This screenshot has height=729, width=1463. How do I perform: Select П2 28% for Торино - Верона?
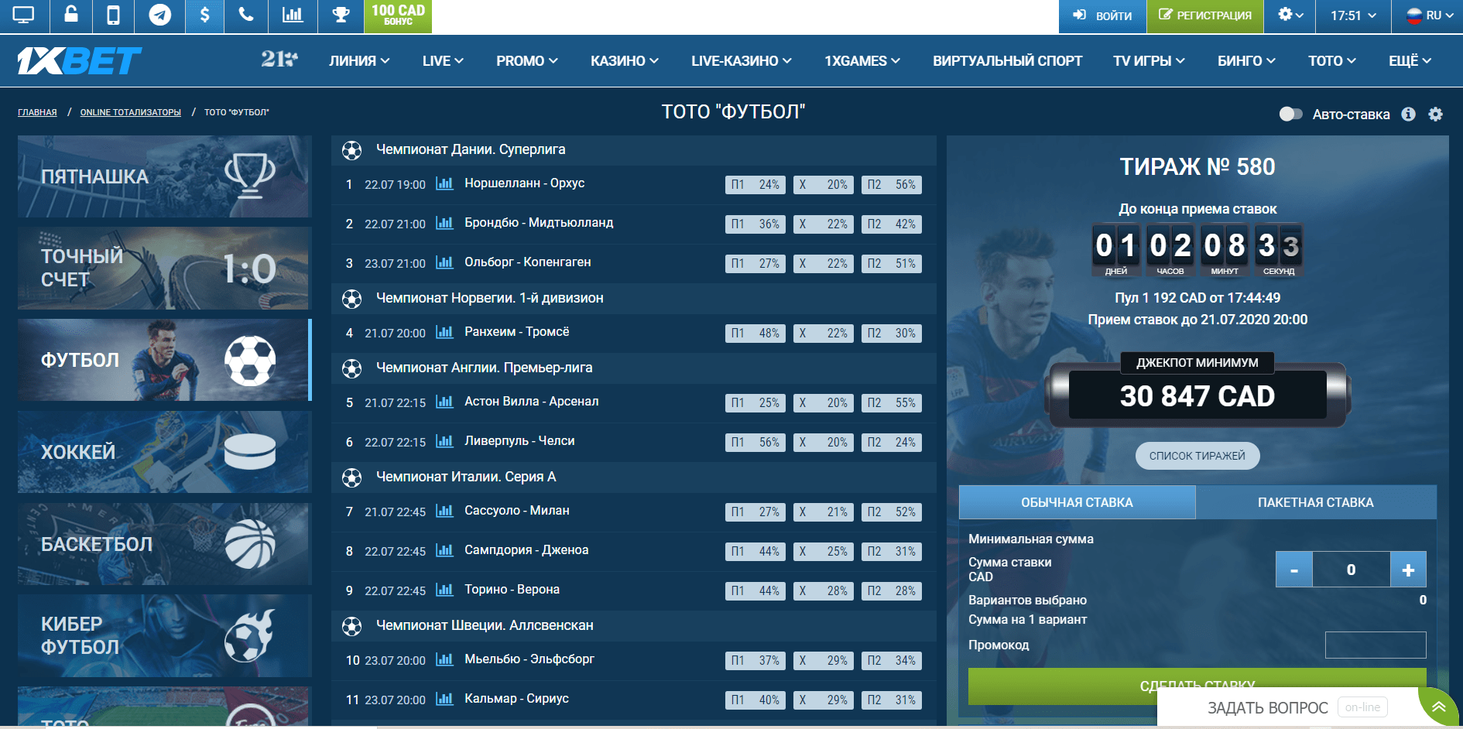pos(891,591)
